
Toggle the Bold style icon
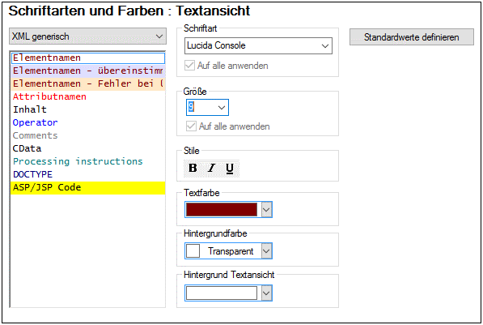coord(193,169)
